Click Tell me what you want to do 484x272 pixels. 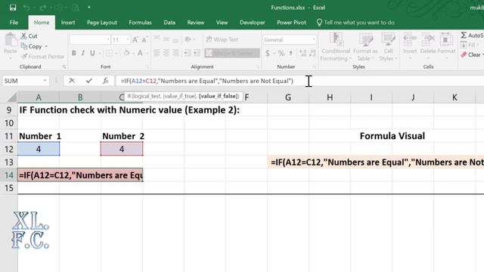(x=355, y=22)
